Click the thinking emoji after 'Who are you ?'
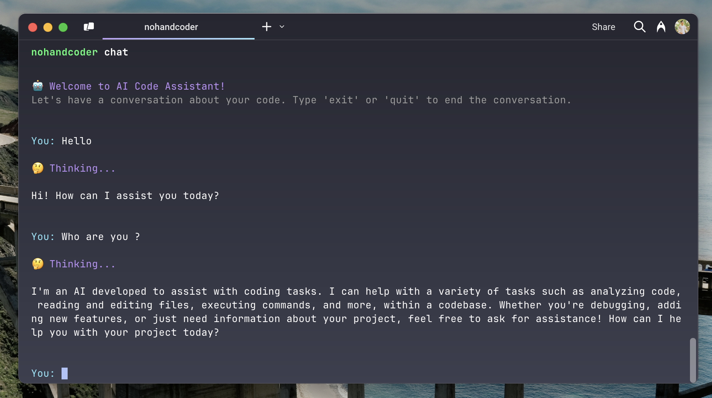Image resolution: width=712 pixels, height=398 pixels. click(38, 264)
